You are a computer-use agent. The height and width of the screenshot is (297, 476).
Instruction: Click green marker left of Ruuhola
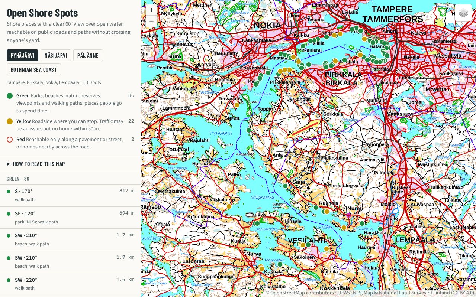(x=316, y=208)
